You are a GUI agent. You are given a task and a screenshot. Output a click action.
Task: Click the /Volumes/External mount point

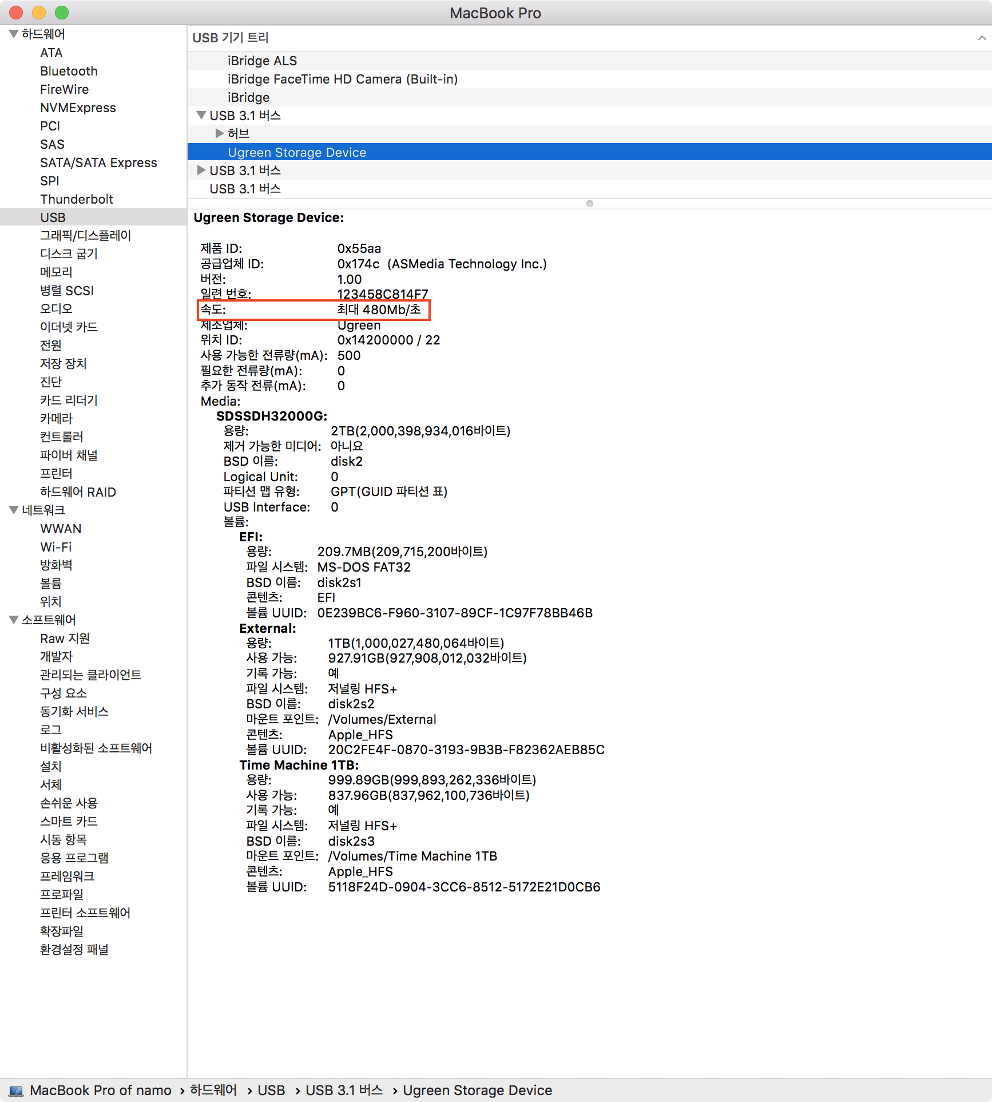pyautogui.click(x=382, y=719)
